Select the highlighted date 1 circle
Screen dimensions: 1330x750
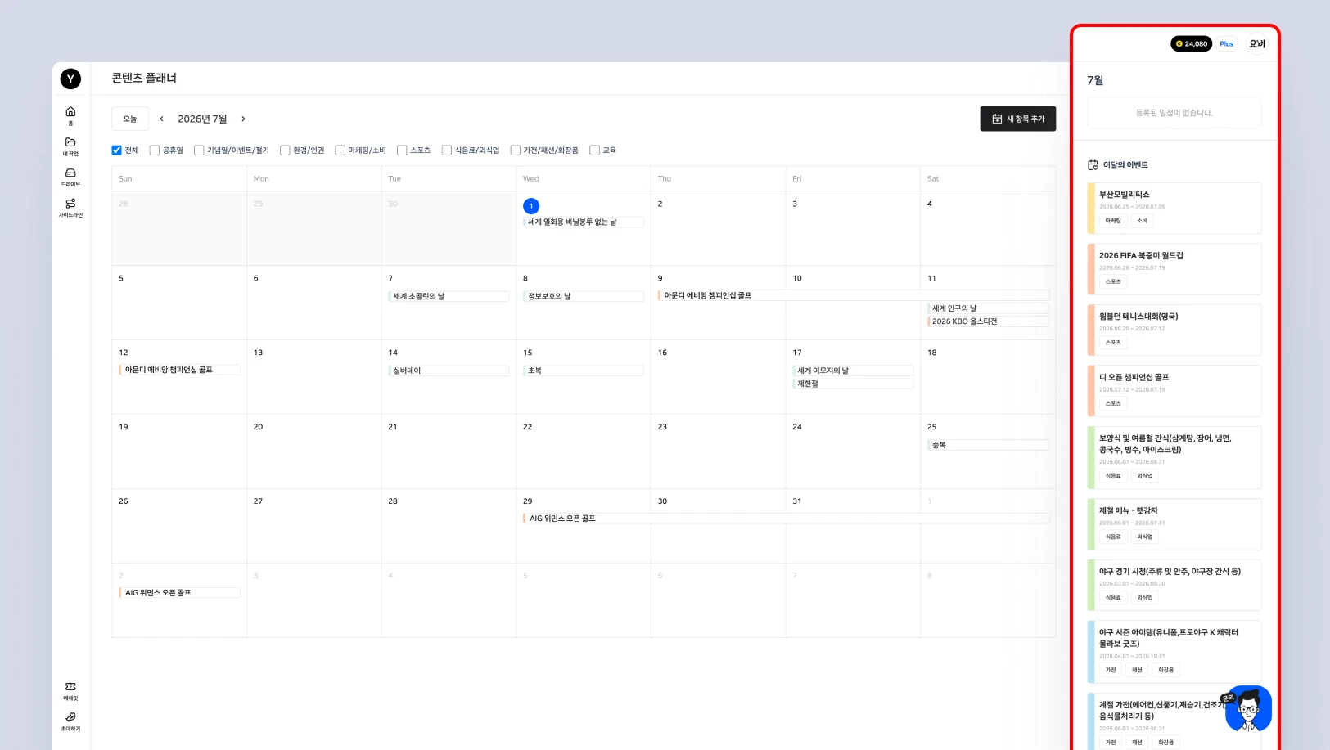click(531, 206)
